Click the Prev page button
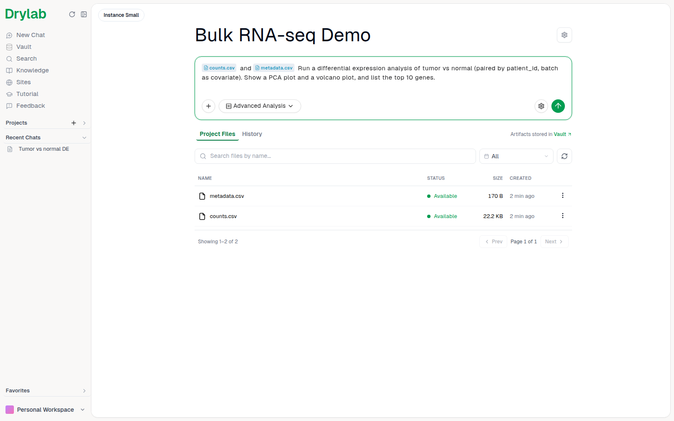674x421 pixels. coord(493,242)
